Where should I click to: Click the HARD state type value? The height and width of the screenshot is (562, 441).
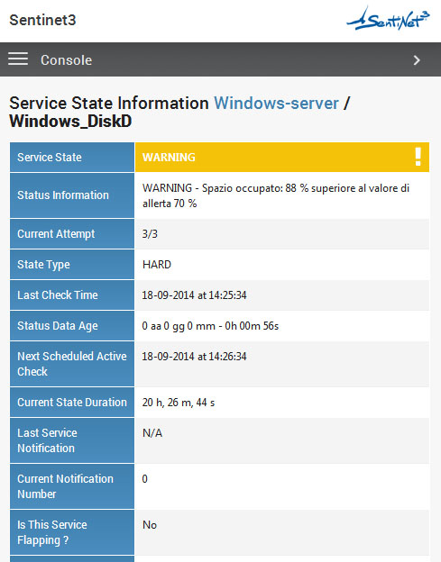point(157,265)
